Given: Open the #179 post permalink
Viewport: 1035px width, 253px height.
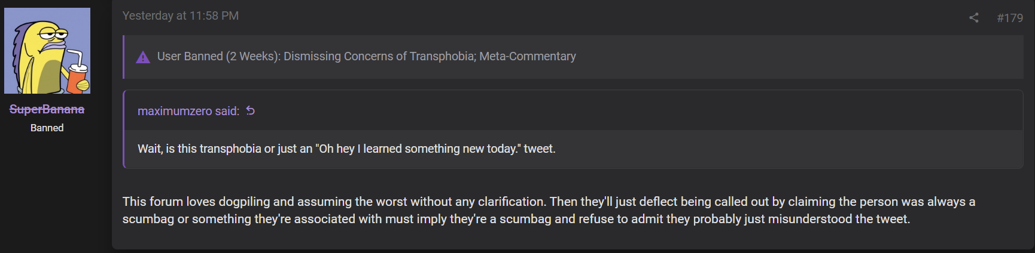Looking at the screenshot, I should click(1010, 18).
